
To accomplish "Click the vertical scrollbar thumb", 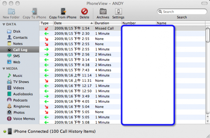I will coord(208,35).
